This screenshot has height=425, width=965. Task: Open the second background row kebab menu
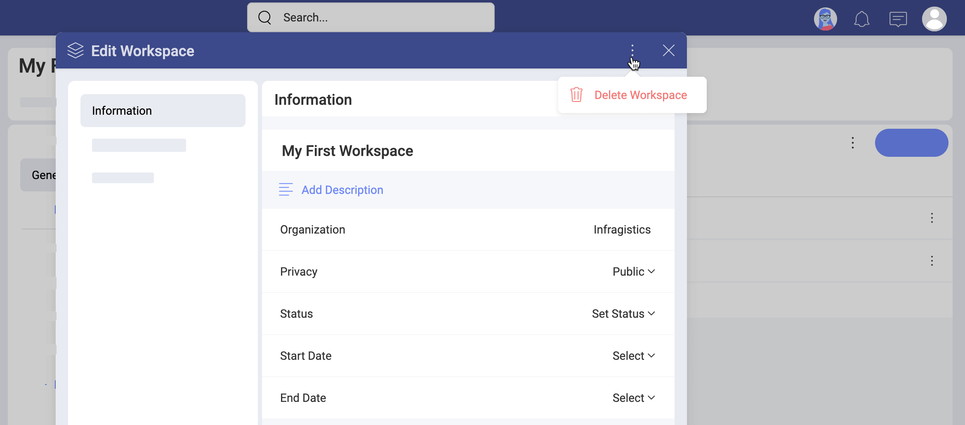(932, 261)
